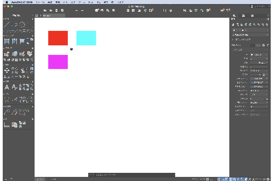Image resolution: width=273 pixels, height=181 pixels.
Task: Open the ByColor plot style dropdown
Action: (259, 103)
